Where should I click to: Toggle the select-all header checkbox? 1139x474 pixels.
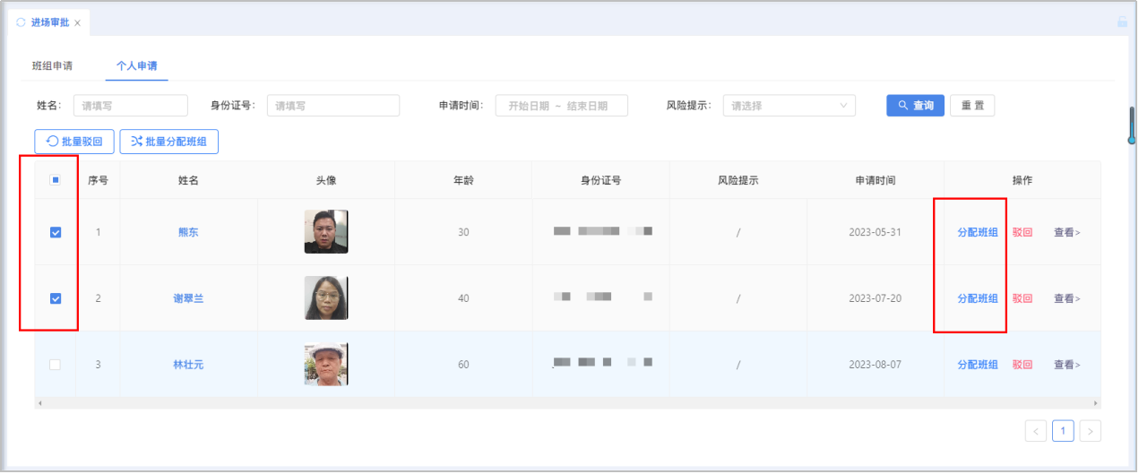56,180
